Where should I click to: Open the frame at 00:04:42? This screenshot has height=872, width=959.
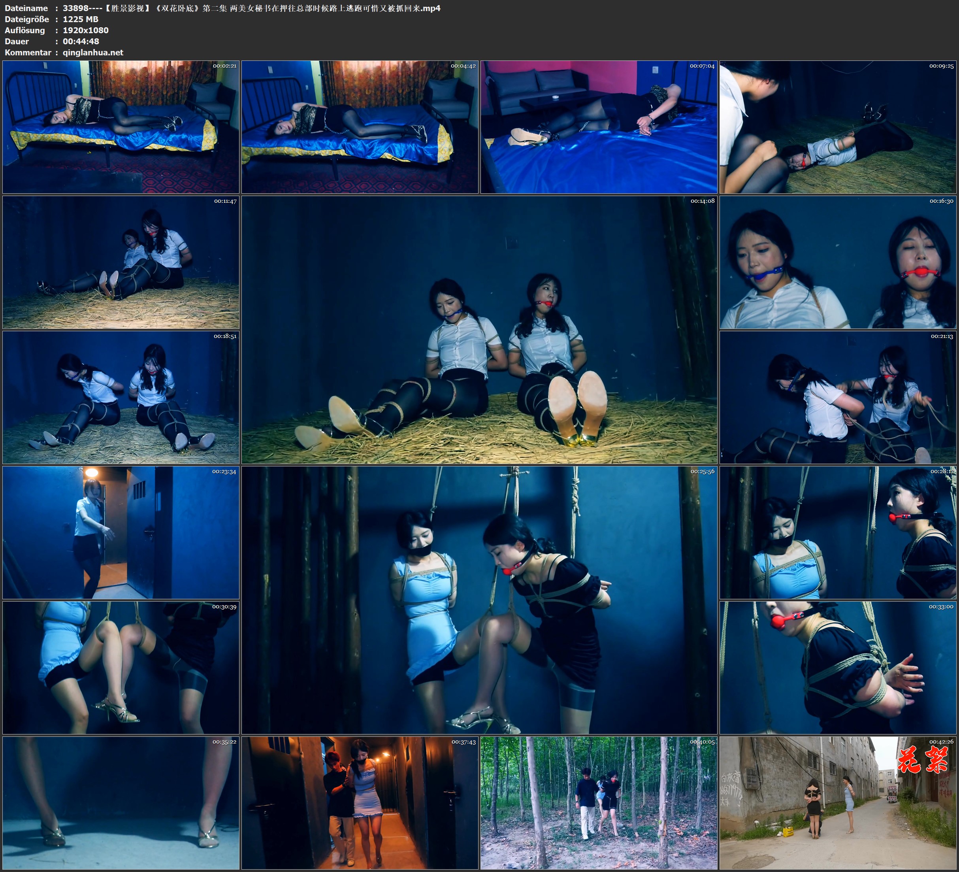pyautogui.click(x=360, y=126)
